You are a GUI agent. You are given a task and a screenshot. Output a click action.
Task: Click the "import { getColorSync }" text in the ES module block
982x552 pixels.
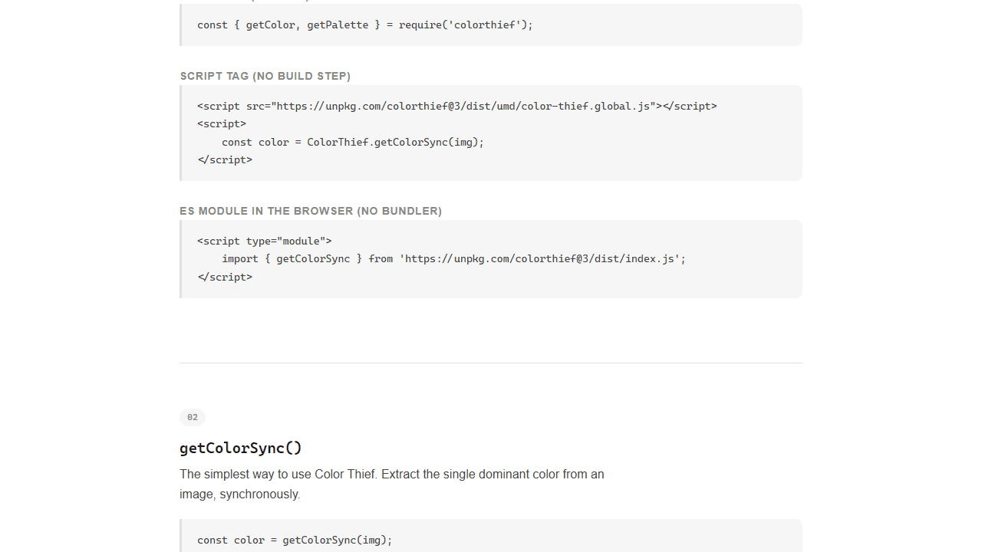point(292,258)
